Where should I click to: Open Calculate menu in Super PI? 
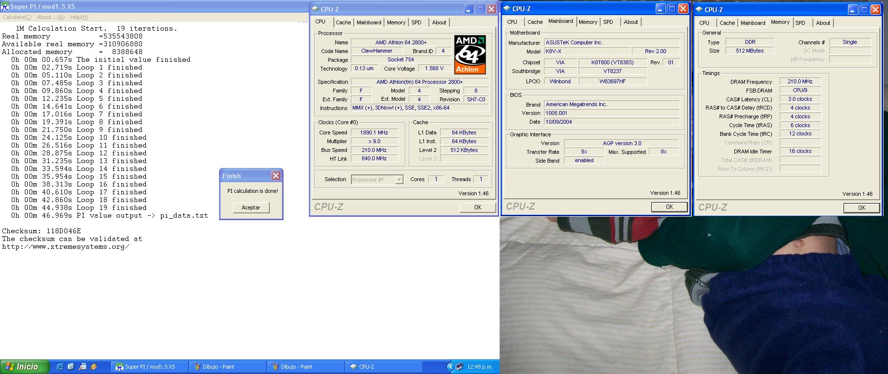(17, 17)
